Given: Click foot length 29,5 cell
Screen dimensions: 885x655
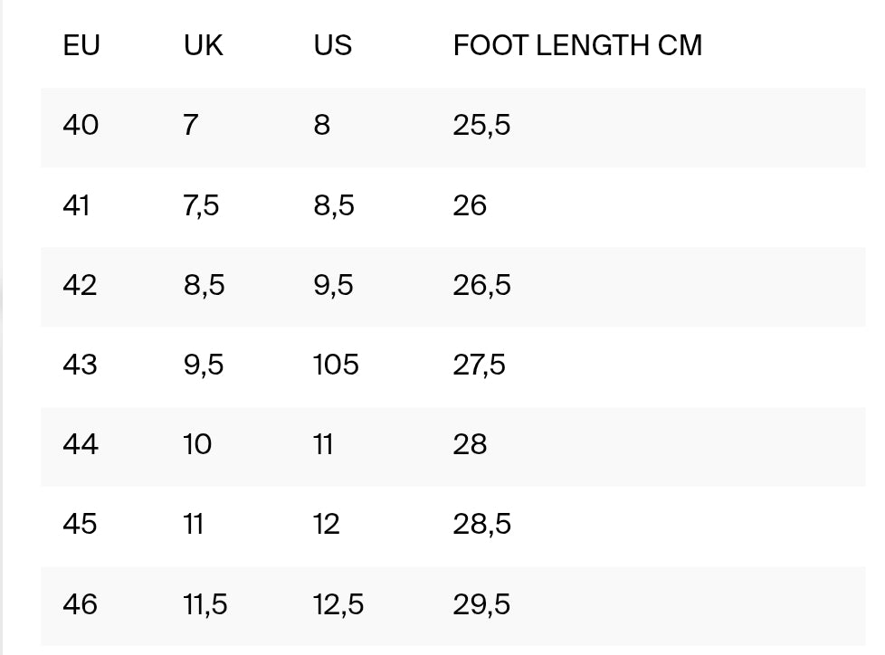Looking at the screenshot, I should 481,603.
